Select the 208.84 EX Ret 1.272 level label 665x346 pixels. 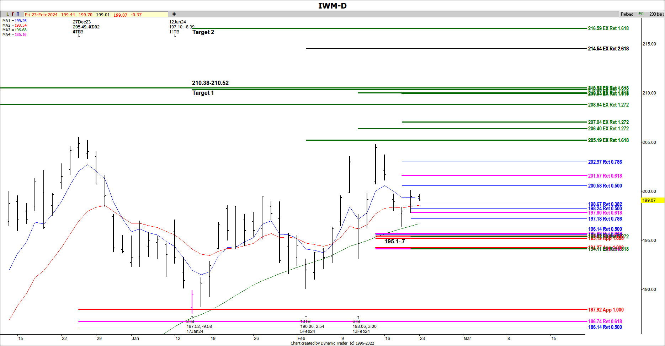(x=608, y=105)
